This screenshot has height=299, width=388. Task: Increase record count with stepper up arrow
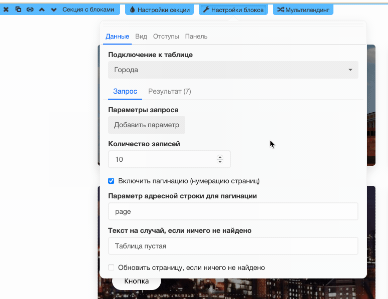(x=220, y=157)
